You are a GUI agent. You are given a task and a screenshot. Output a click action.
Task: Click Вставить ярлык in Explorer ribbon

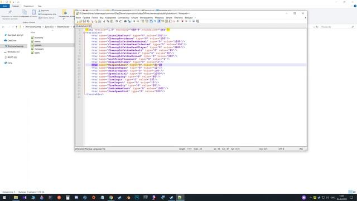[46, 18]
